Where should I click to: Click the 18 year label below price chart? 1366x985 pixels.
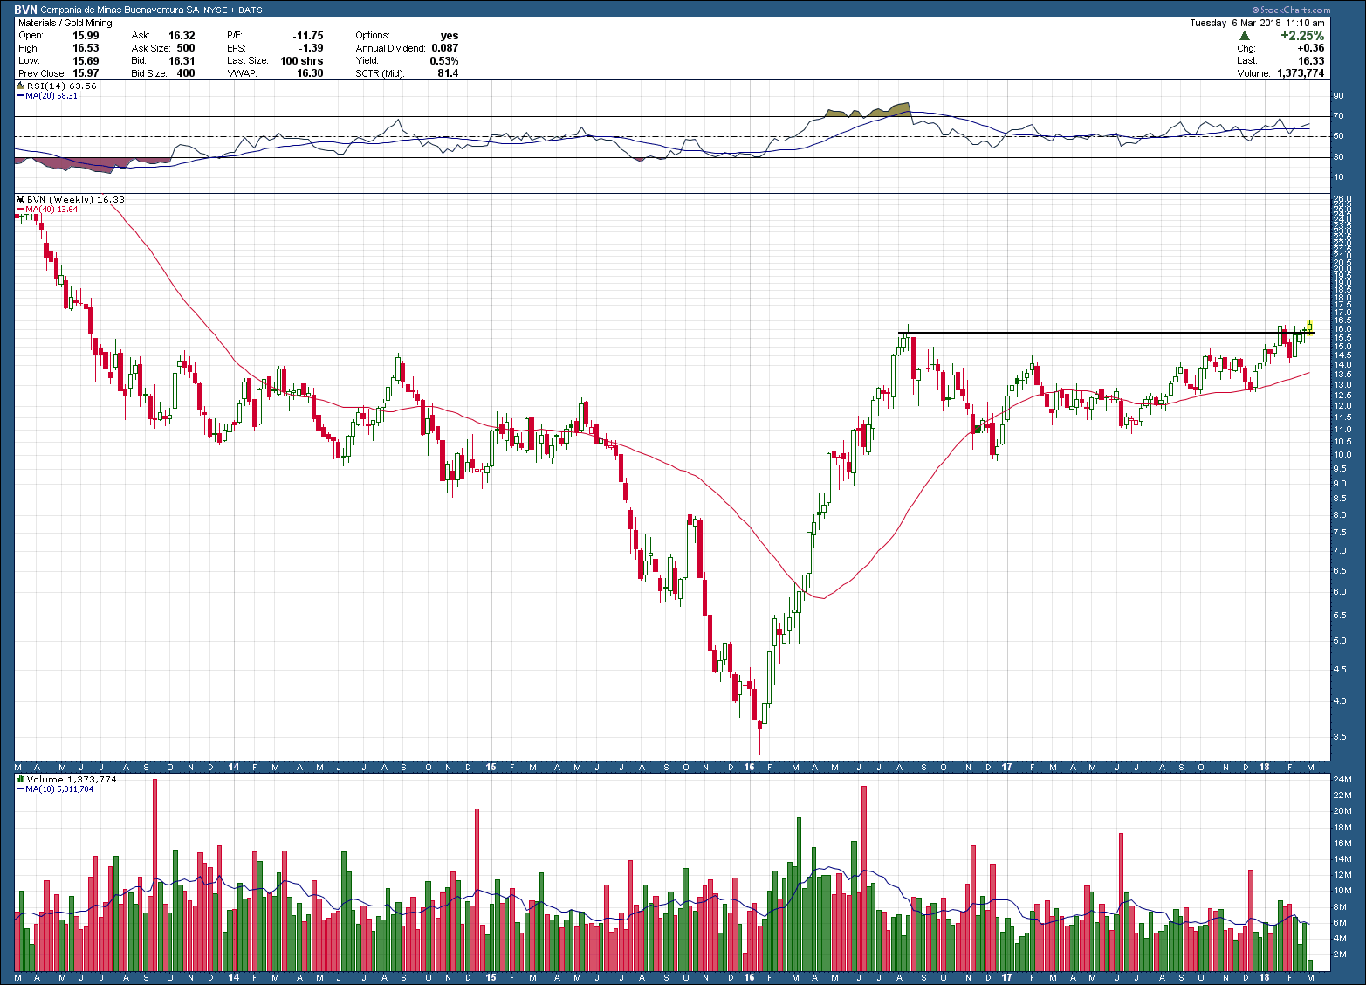(1264, 768)
